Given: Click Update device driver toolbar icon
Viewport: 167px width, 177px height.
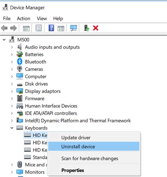Looking at the screenshot, I should 87,28.
